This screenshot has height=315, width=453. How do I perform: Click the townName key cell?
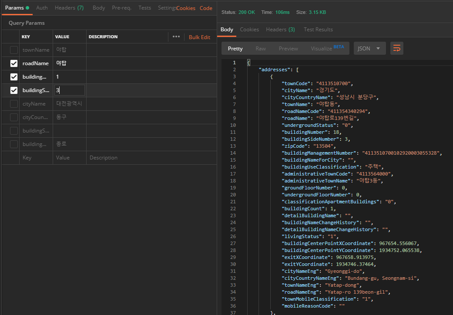(36, 50)
